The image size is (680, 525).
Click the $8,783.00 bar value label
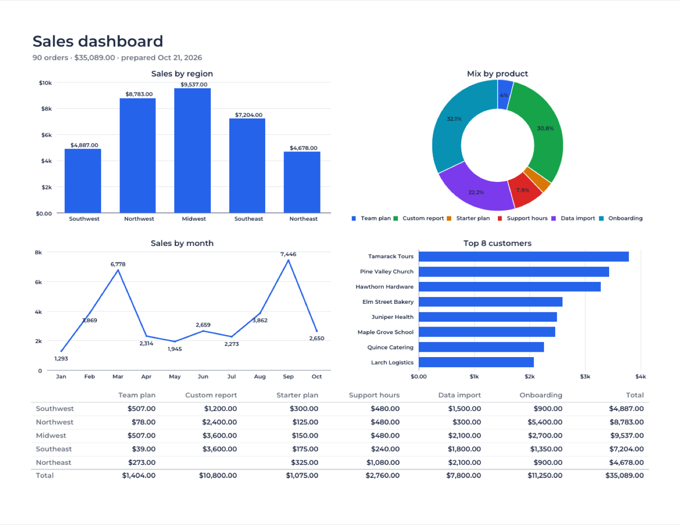[x=139, y=94]
